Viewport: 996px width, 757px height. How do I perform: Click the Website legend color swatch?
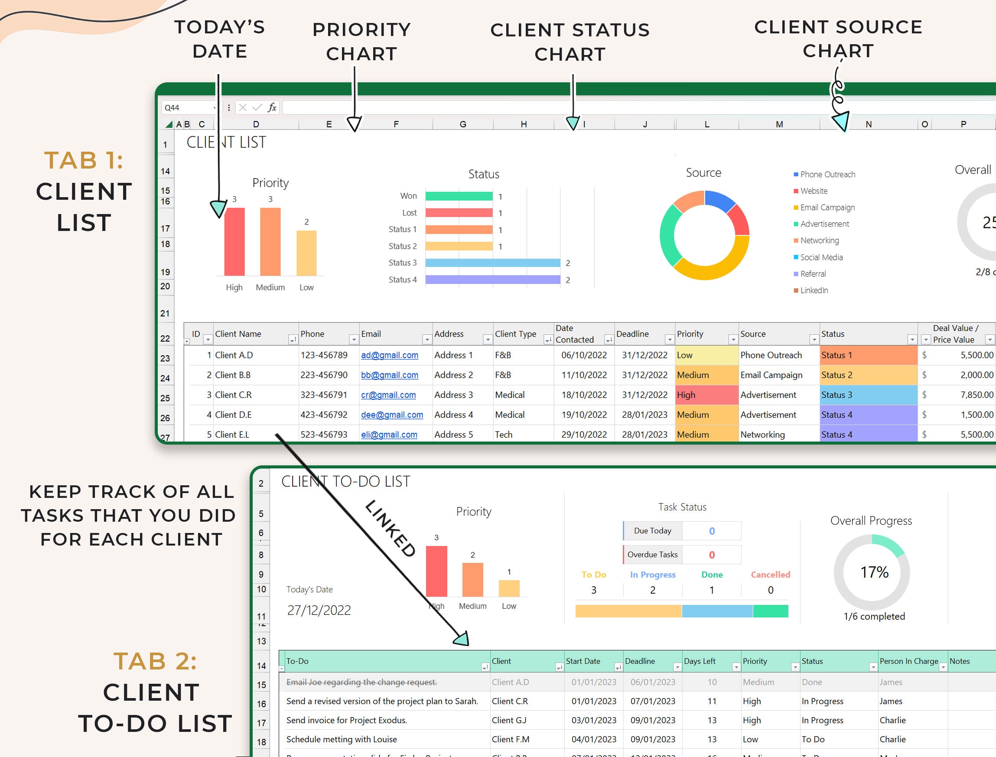coord(795,191)
